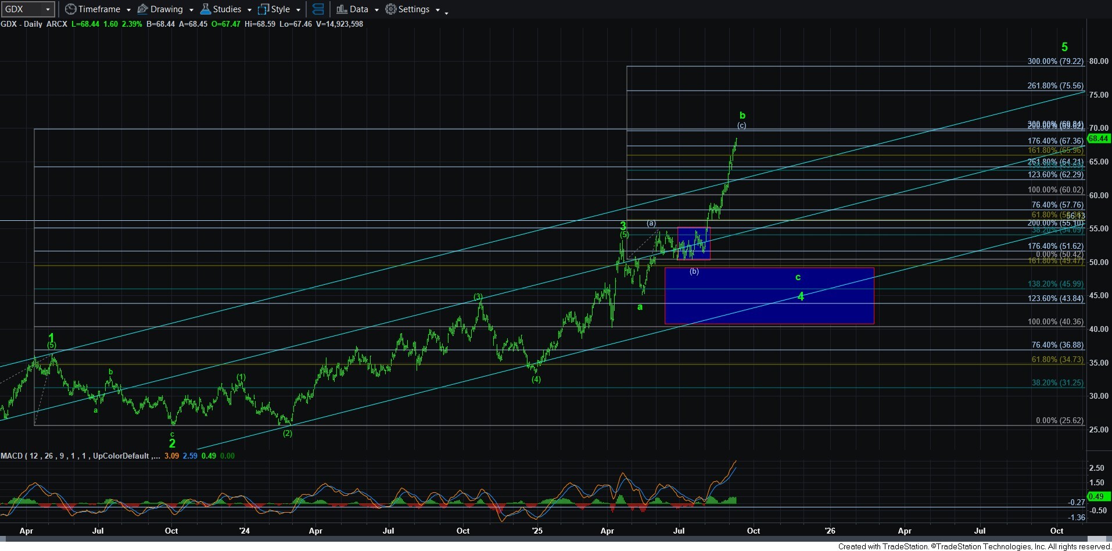This screenshot has height=551, width=1112.
Task: Click the 'Lo=67.46' low readout
Action: coord(295,24)
